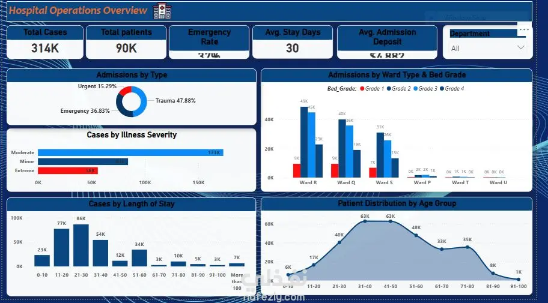Screen dimensions: 548x303
Task: Click the 11-20 age 17K data point
Action: pos(314,265)
